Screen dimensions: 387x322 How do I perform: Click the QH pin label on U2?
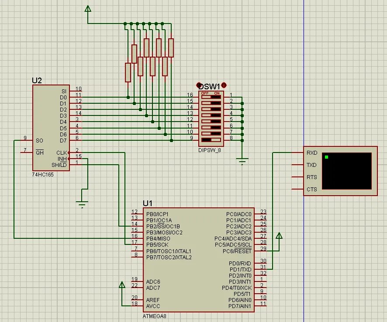click(40, 153)
